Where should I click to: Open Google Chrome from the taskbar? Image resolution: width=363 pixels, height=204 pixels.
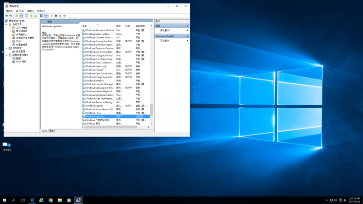pyautogui.click(x=50, y=200)
